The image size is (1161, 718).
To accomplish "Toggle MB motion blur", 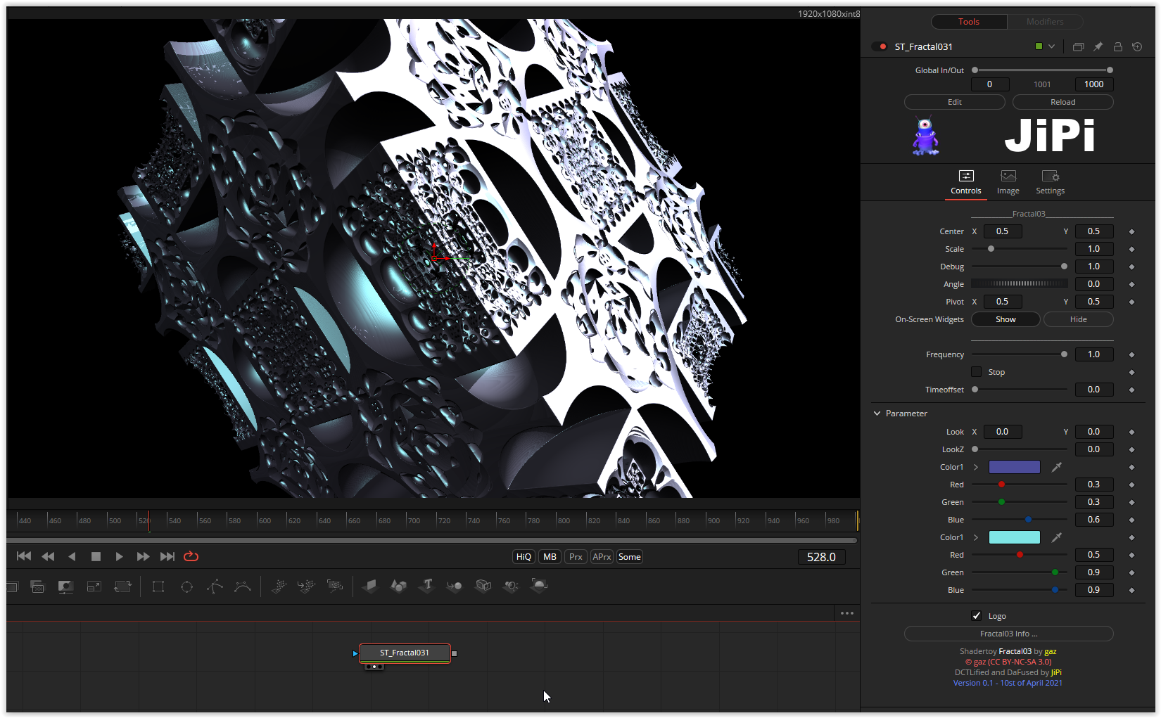I will 550,557.
